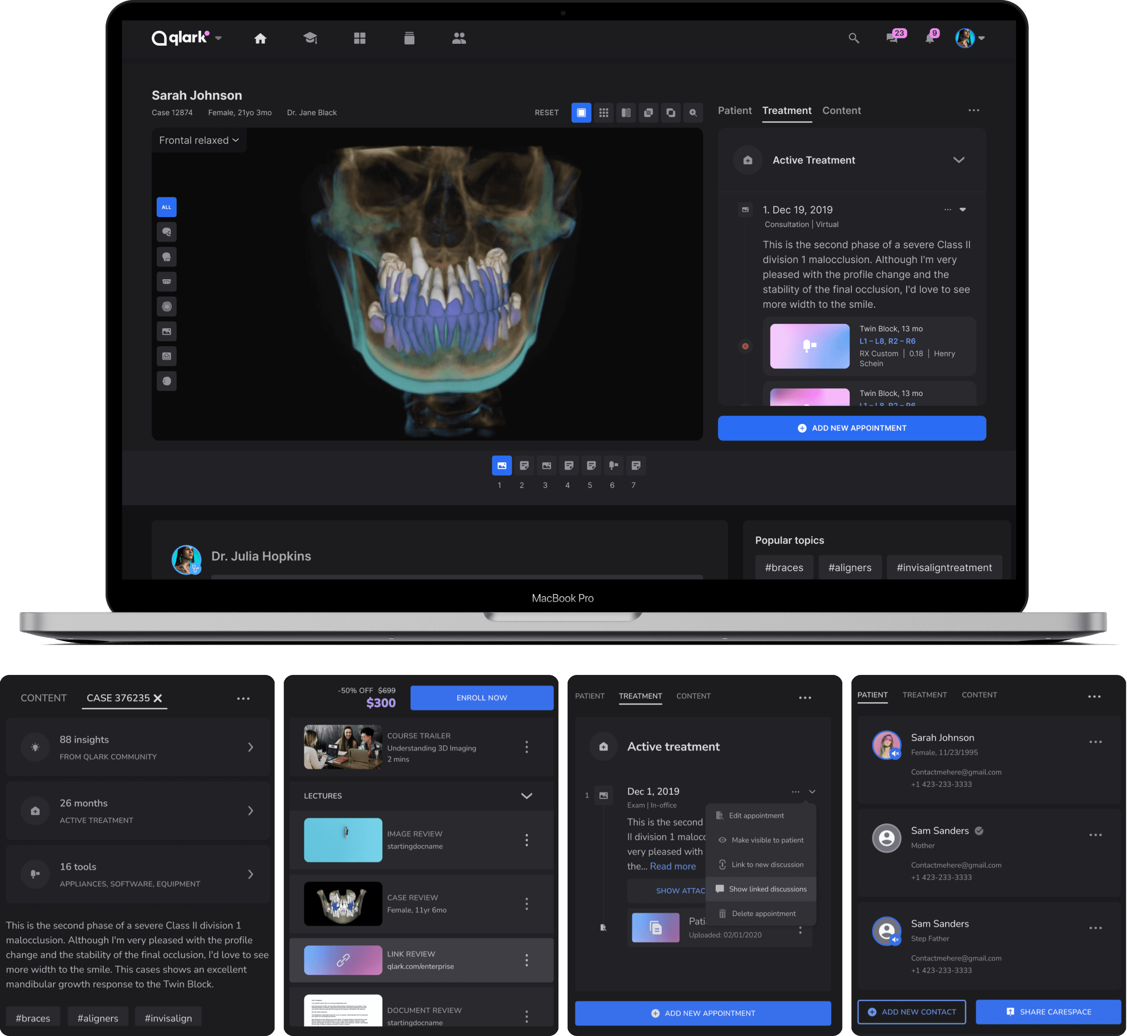Open the Frontal relaxed view dropdown
1127x1036 pixels.
199,140
